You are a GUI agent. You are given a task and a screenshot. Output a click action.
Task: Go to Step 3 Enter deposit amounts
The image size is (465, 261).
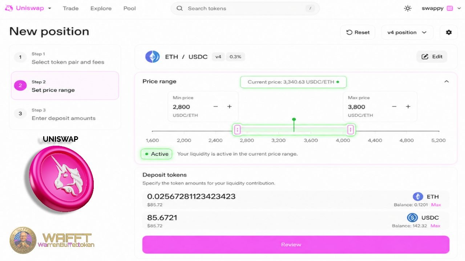(x=65, y=114)
